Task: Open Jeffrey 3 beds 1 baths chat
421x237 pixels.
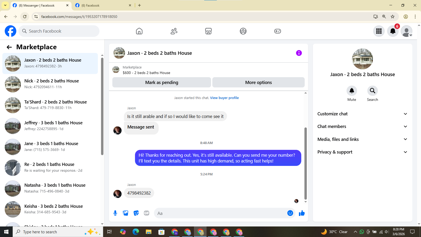Action: click(x=50, y=126)
